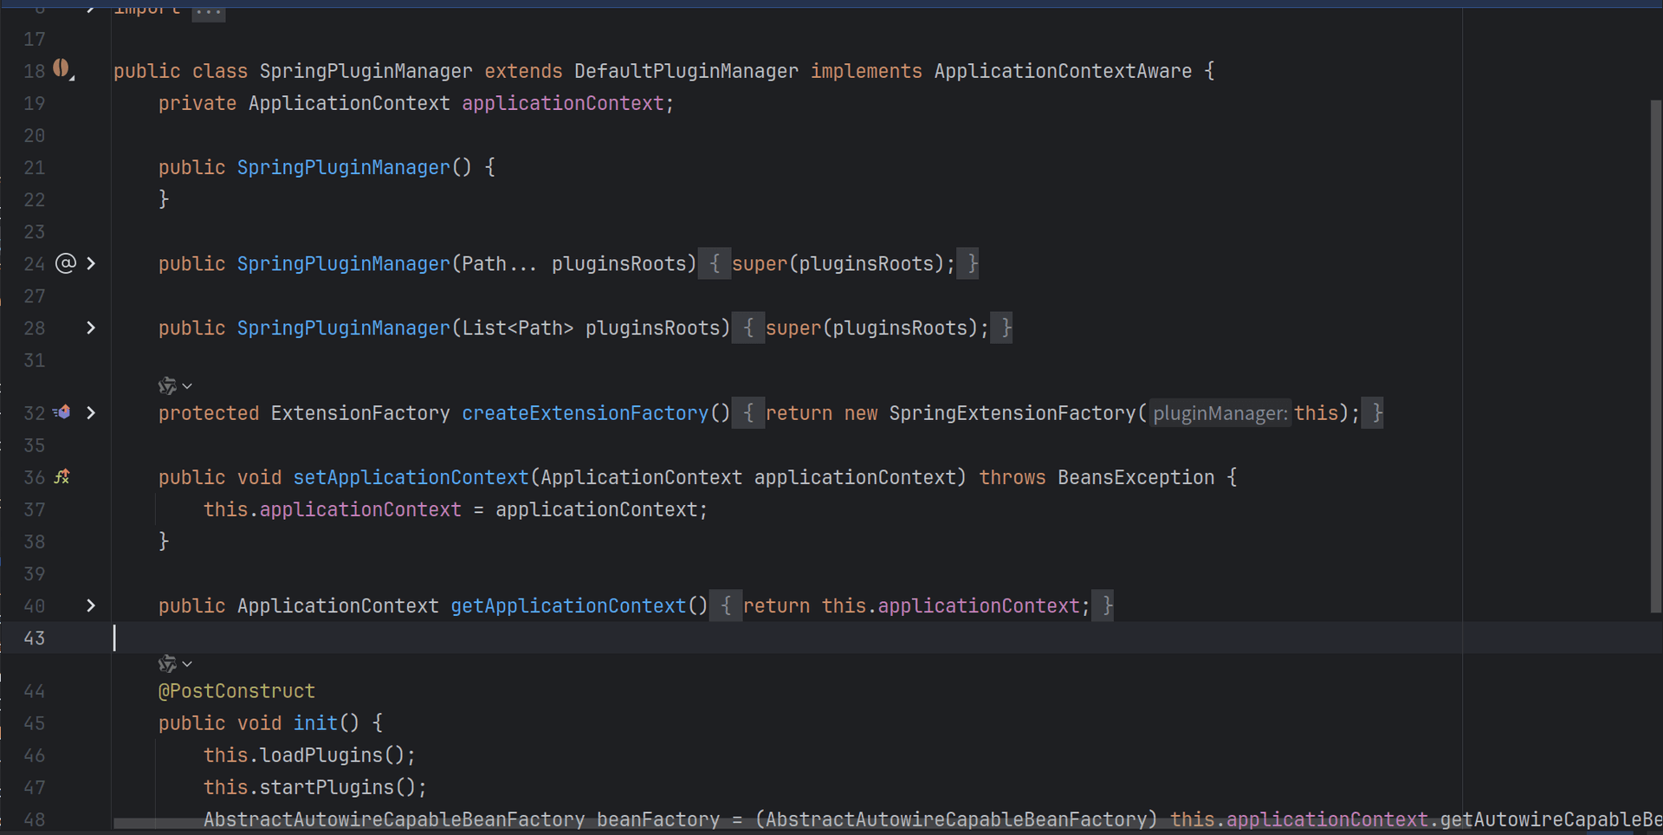1663x835 pixels.
Task: Expand the folded createExtensionFactory method
Action: 91,412
